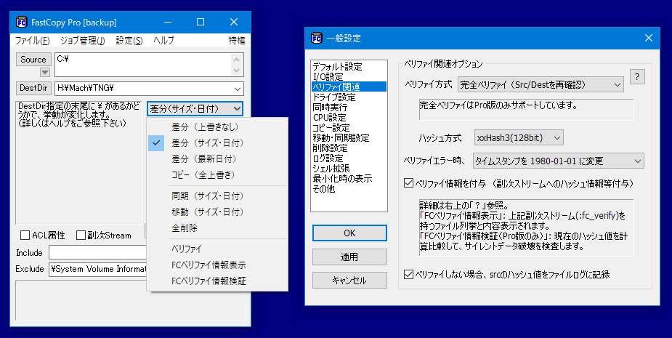Select ドライブ設定 in settings list

[349, 97]
